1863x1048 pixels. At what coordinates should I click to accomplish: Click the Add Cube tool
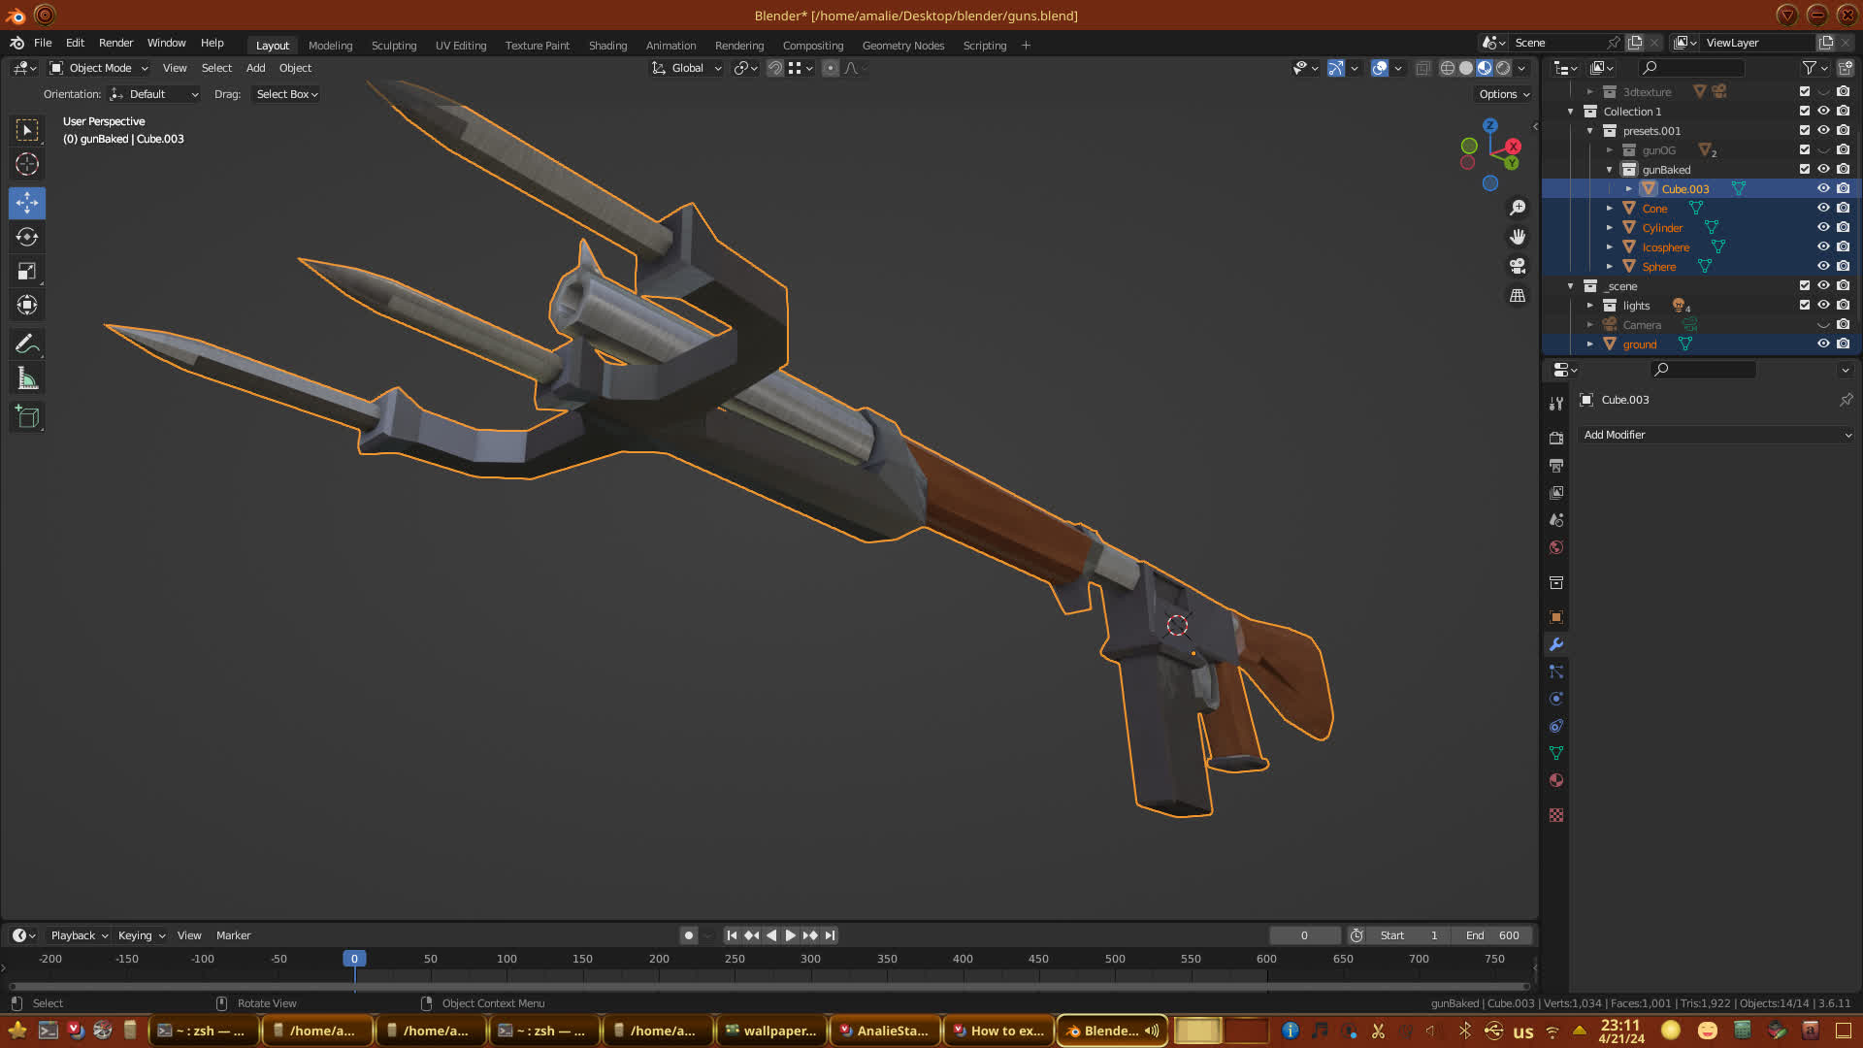coord(27,417)
